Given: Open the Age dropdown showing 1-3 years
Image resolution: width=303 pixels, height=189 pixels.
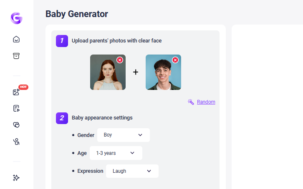Looking at the screenshot, I should click(x=116, y=153).
